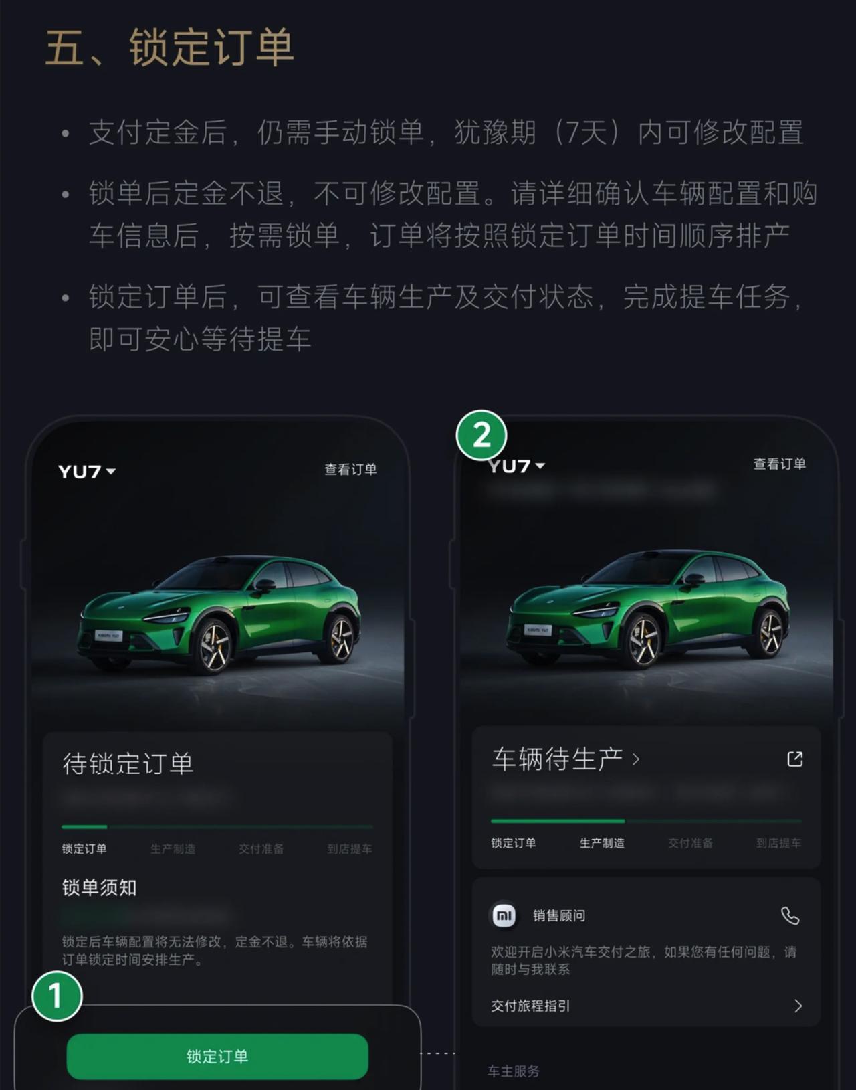Tap 查看订单 on the right phone
The image size is (856, 1090).
[x=780, y=464]
